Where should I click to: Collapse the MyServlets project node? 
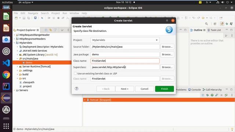coord(14,43)
